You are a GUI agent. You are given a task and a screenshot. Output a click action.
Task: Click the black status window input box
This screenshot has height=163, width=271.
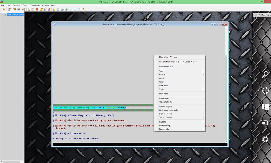pyautogui.click(x=140, y=144)
